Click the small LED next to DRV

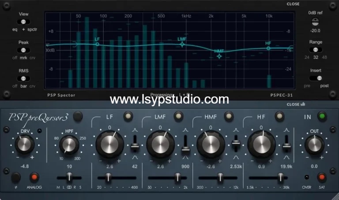39,131
